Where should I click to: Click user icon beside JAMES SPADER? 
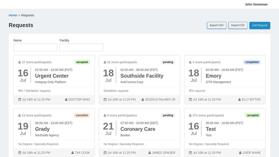pyautogui.click(x=150, y=152)
